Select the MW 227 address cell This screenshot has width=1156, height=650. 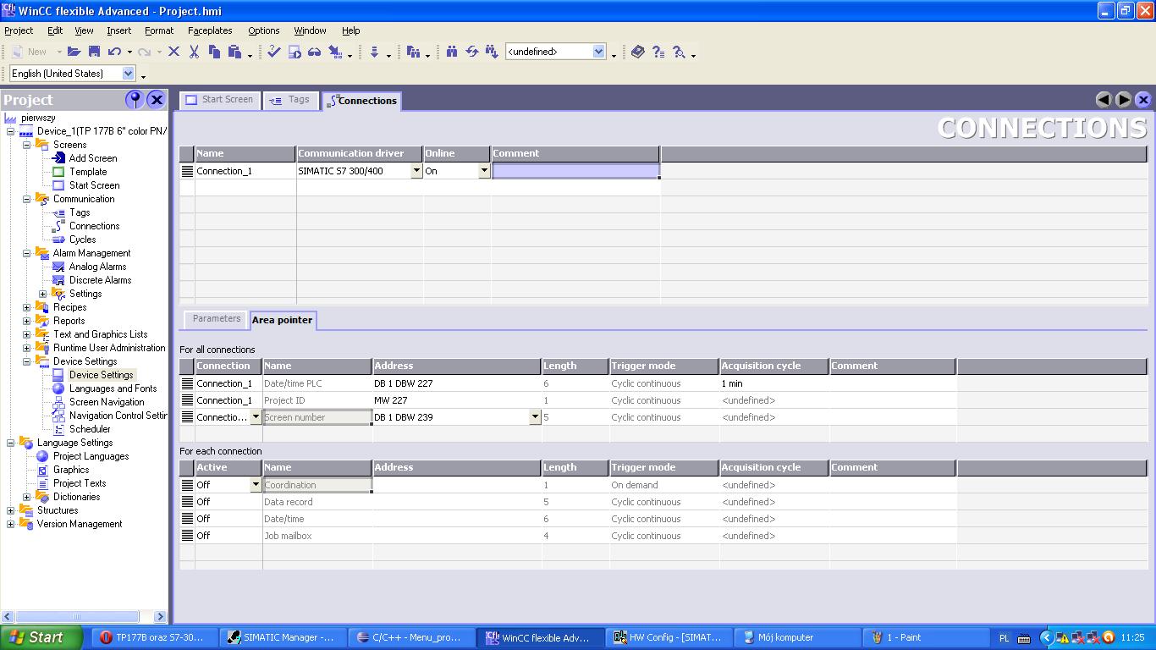457,400
